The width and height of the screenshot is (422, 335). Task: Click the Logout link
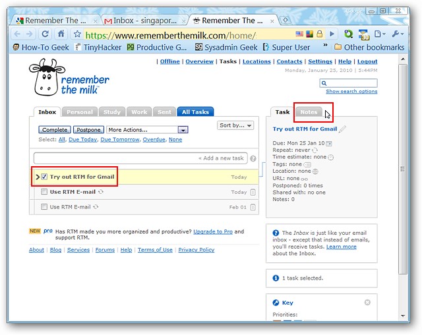[x=367, y=61]
